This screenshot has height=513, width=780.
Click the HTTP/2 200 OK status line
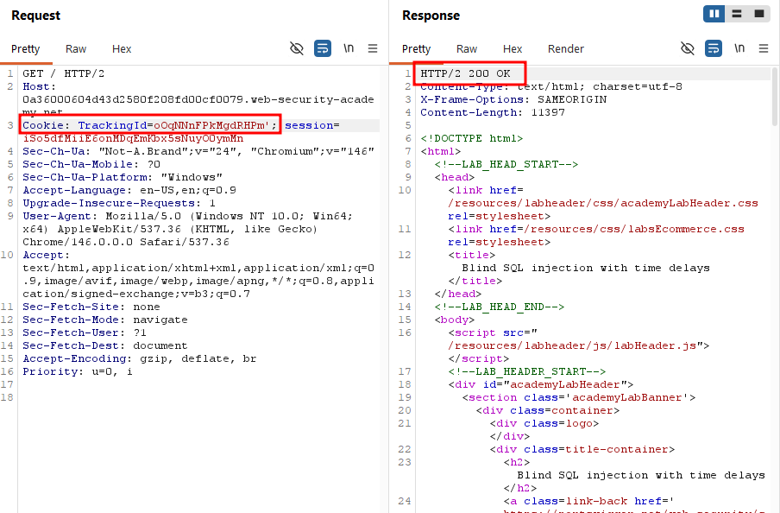(465, 73)
